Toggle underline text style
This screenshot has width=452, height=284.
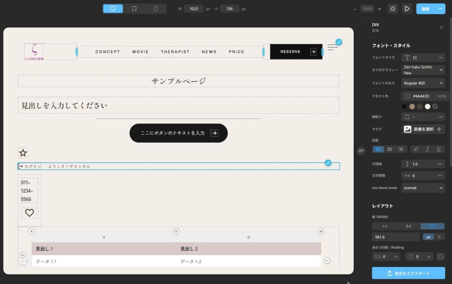[439, 149]
